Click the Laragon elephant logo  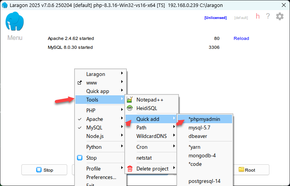15,21
